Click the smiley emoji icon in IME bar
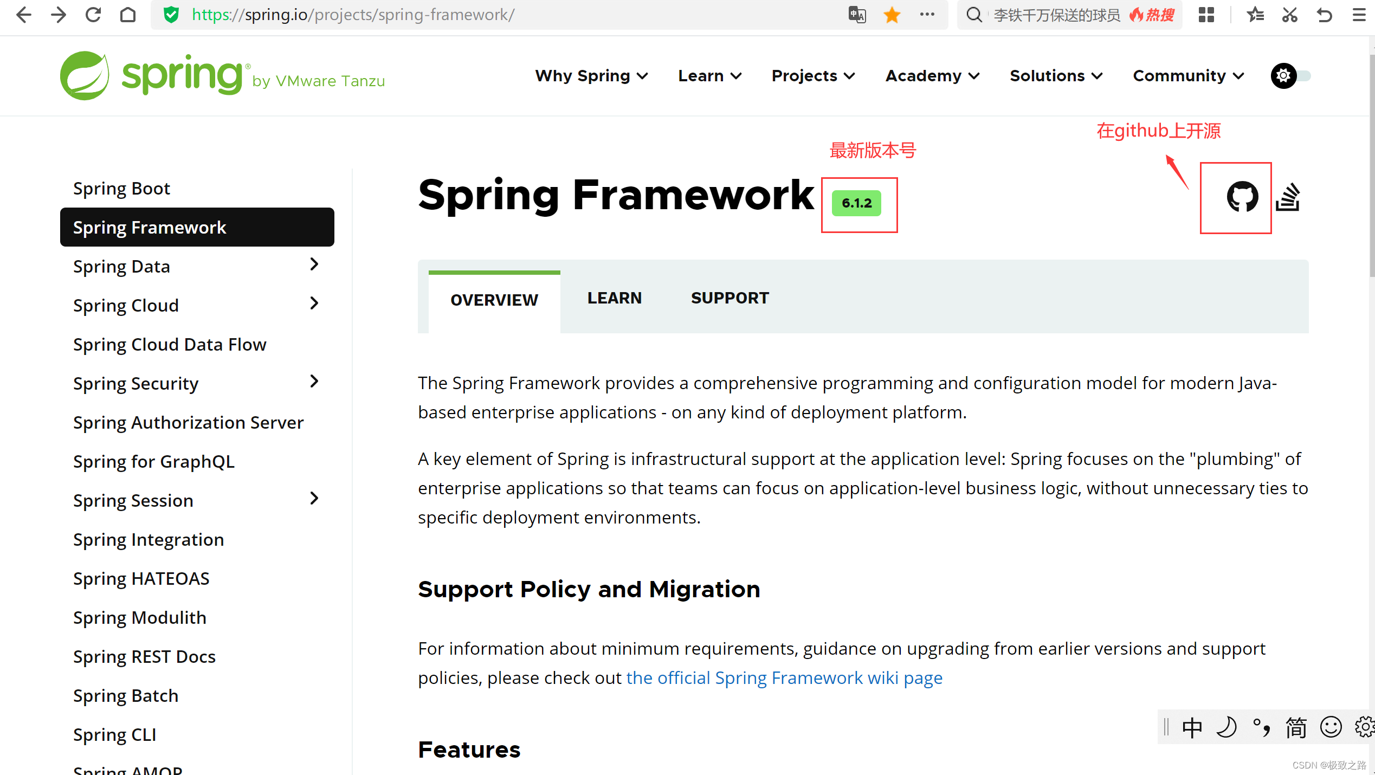Image resolution: width=1375 pixels, height=775 pixels. [x=1331, y=727]
